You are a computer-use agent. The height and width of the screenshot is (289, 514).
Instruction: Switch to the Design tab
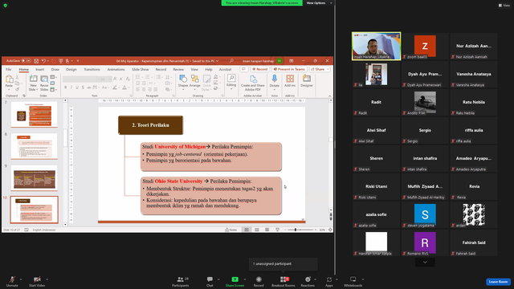[71, 70]
